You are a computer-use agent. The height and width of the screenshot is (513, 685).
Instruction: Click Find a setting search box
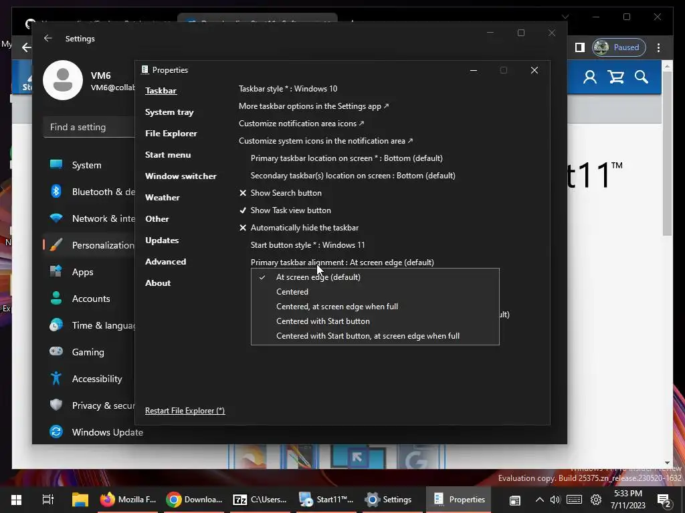click(89, 127)
